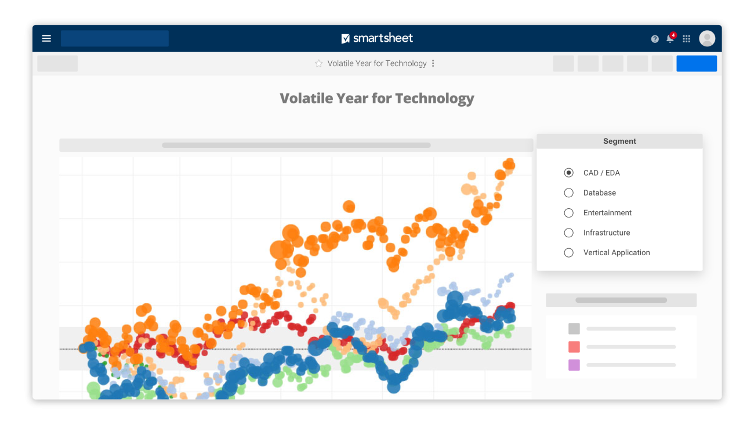Click the Smartsheet logo
The image size is (754, 424).
[377, 38]
